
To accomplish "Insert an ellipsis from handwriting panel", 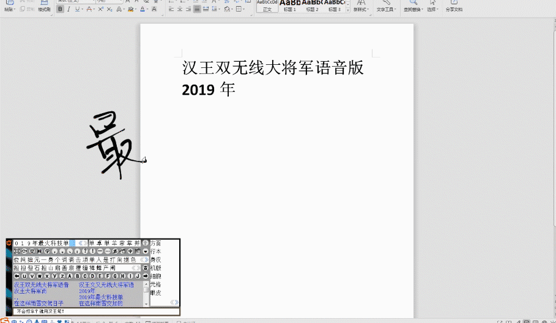I will 108,251.
